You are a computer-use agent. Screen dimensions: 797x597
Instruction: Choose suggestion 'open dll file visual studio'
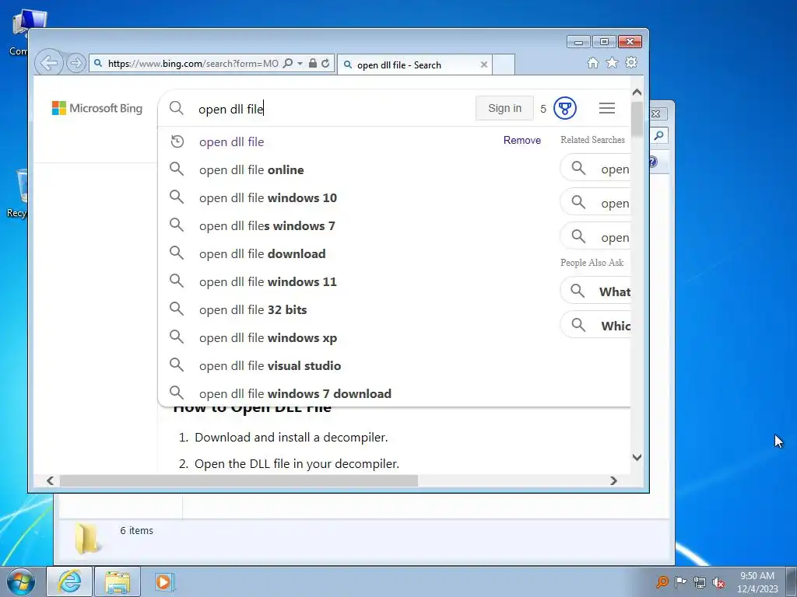[270, 366]
